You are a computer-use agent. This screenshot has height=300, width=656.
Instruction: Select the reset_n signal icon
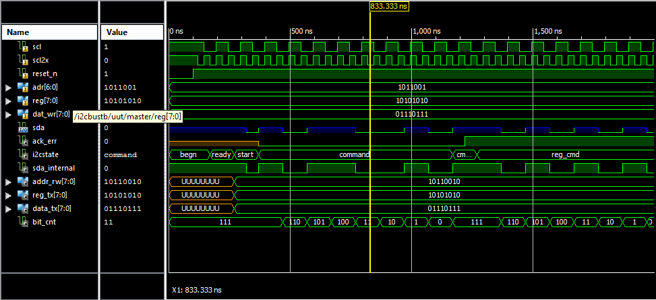24,73
